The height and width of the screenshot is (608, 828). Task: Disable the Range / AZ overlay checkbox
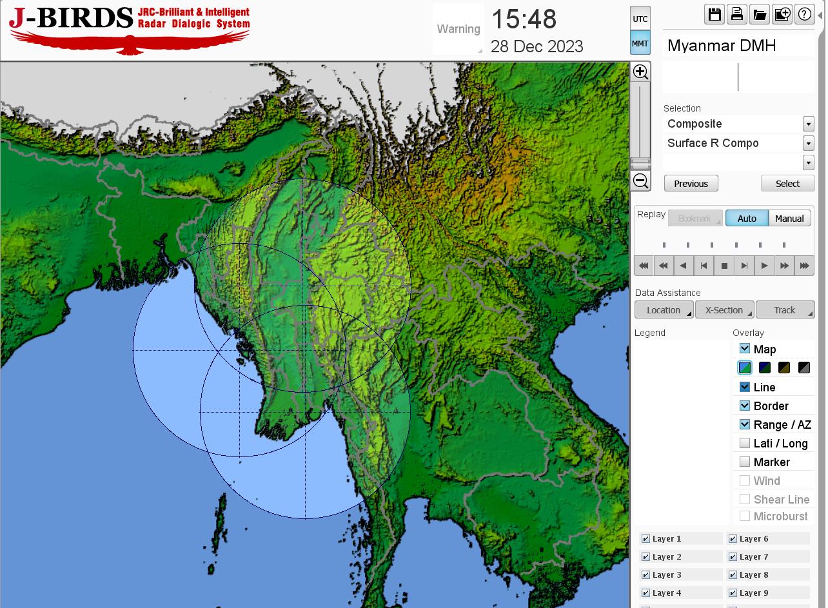[x=745, y=424]
